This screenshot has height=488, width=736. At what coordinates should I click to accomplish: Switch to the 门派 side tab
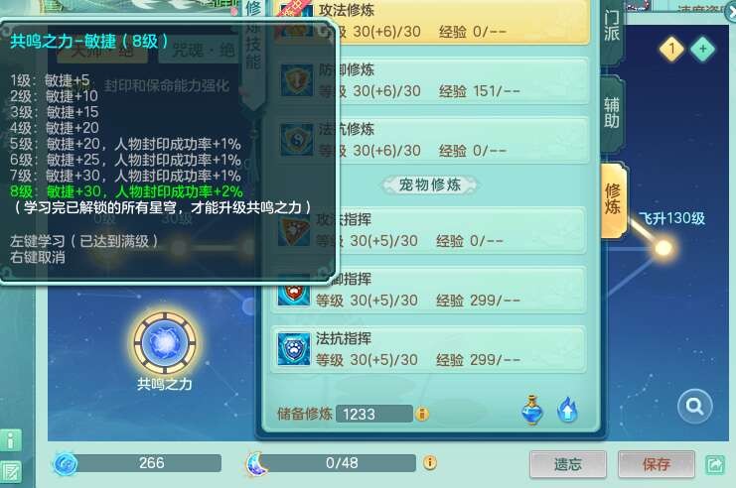[612, 27]
